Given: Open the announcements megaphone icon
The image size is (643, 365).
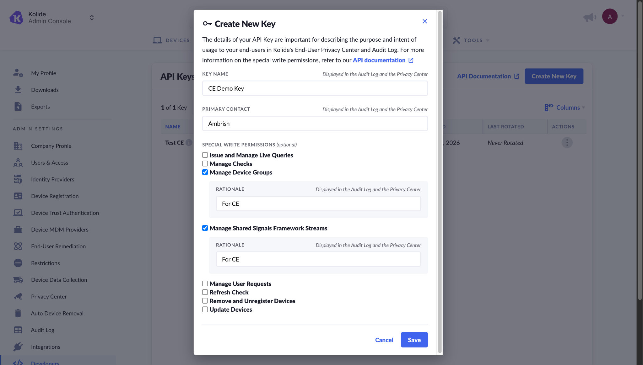Looking at the screenshot, I should coord(590,17).
